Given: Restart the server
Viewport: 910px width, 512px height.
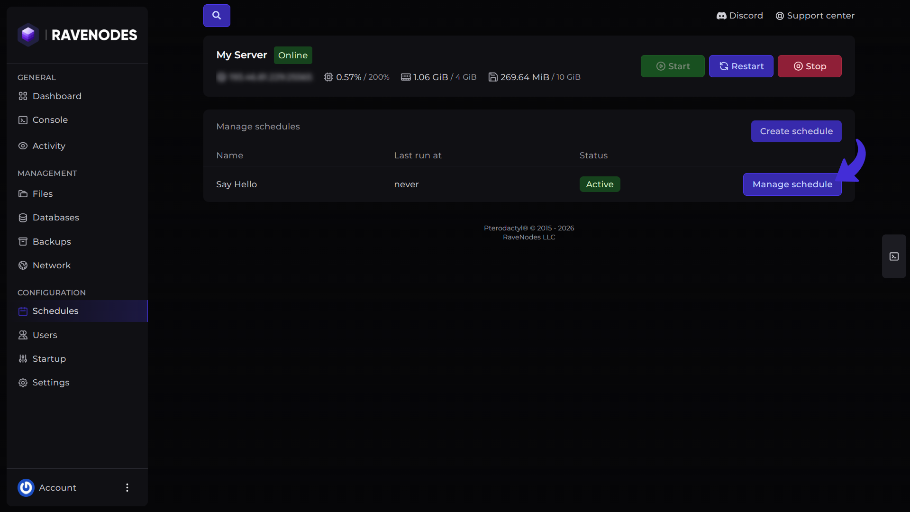Looking at the screenshot, I should (x=741, y=66).
